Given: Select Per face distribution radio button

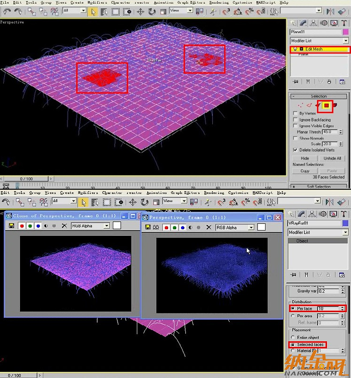Looking at the screenshot, I should point(293,308).
